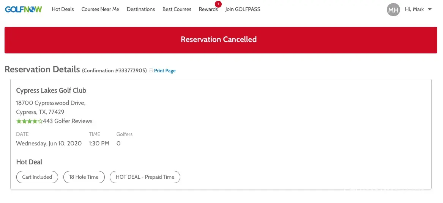Click Join GOLFPASS link
443x203 pixels.
243,9
